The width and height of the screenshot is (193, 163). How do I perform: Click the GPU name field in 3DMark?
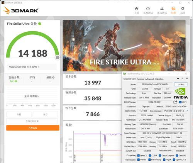click(x=32, y=67)
